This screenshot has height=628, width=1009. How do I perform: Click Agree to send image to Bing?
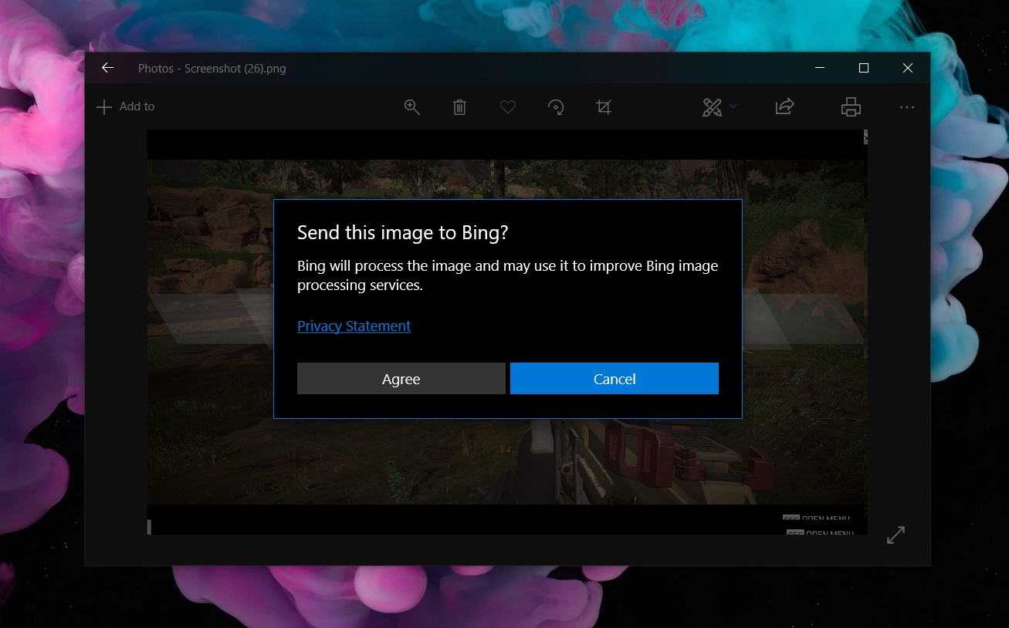click(x=401, y=379)
